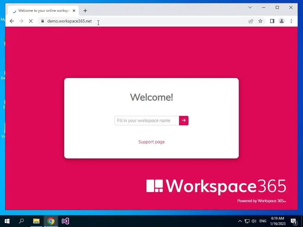Open the Chrome profile avatar menu

point(282,21)
